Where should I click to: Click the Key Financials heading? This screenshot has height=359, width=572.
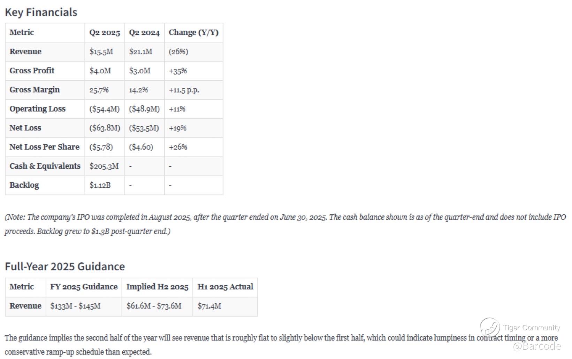41,12
